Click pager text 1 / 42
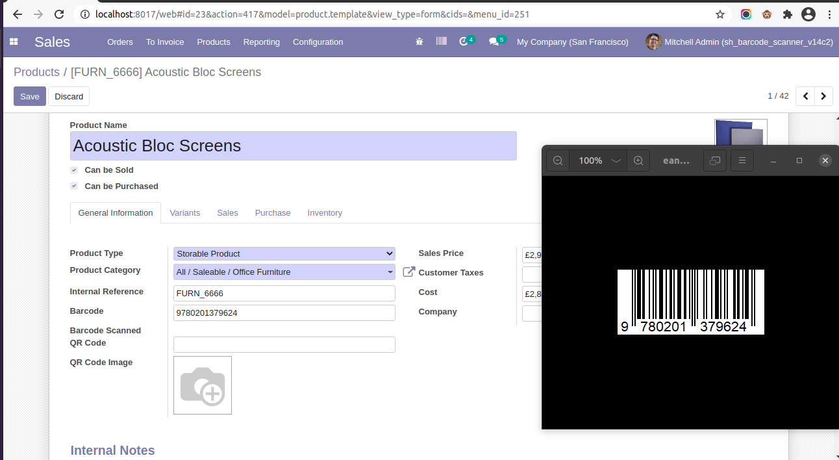The width and height of the screenshot is (839, 460). pos(778,96)
